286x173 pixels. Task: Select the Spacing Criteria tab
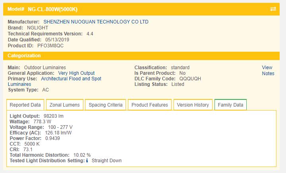(x=106, y=105)
